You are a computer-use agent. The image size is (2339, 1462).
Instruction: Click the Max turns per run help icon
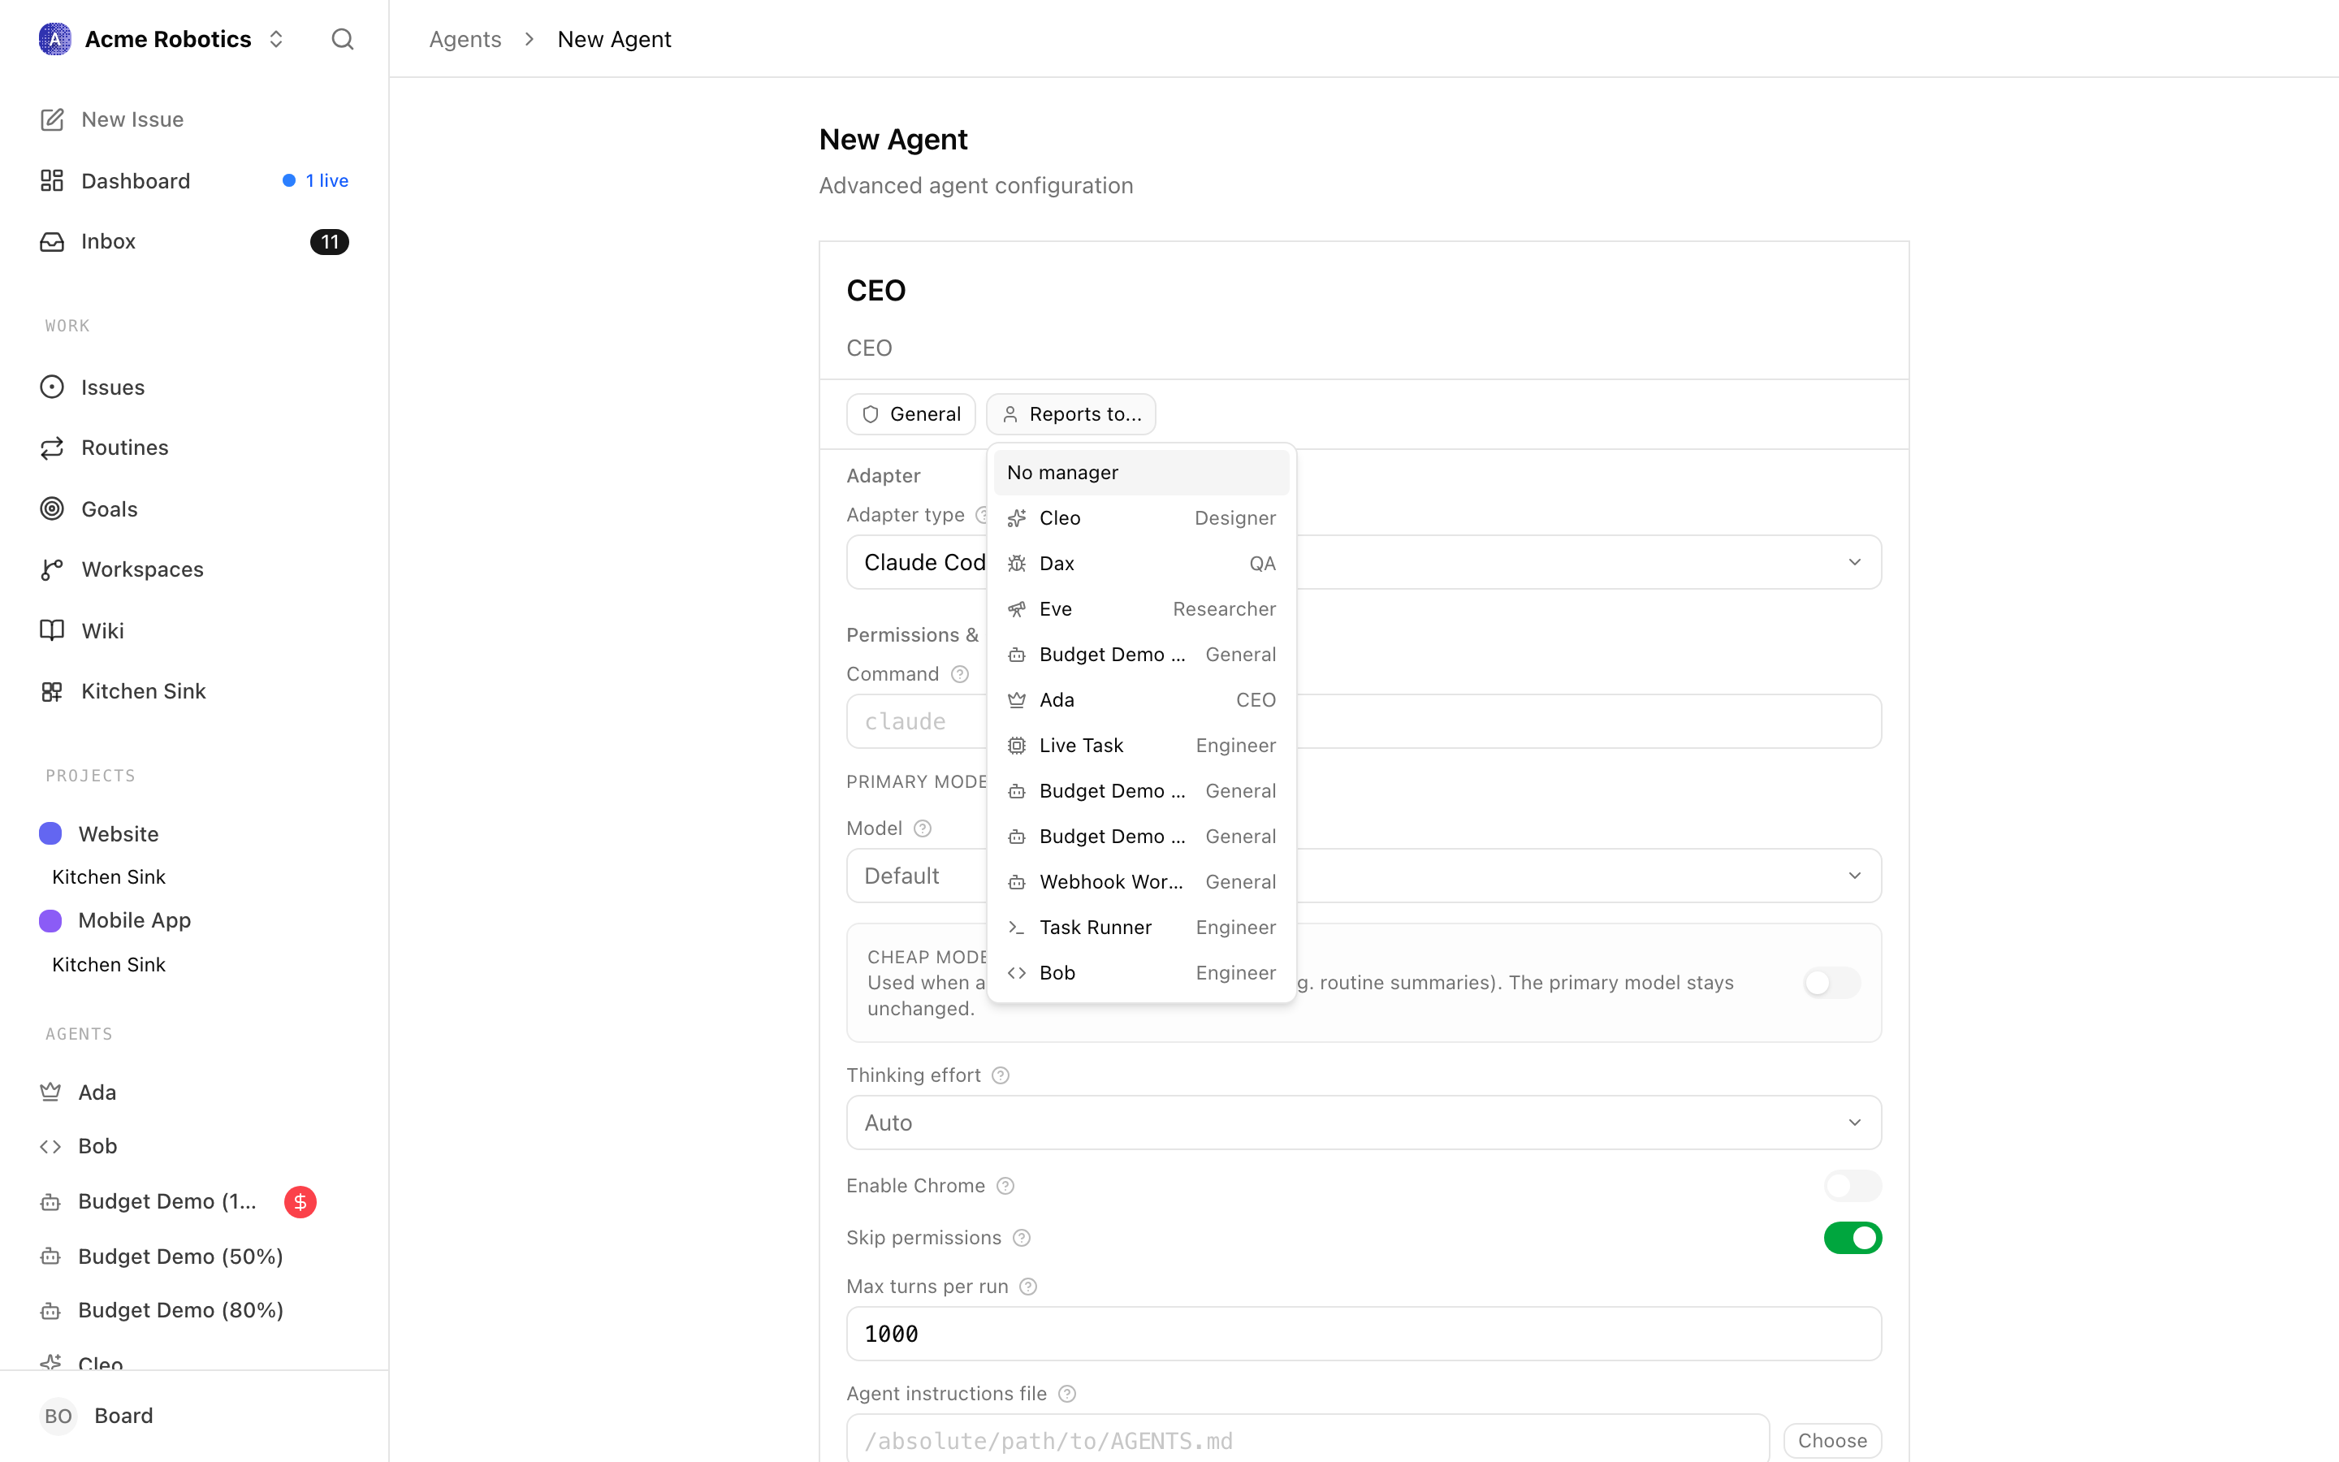(1028, 1287)
